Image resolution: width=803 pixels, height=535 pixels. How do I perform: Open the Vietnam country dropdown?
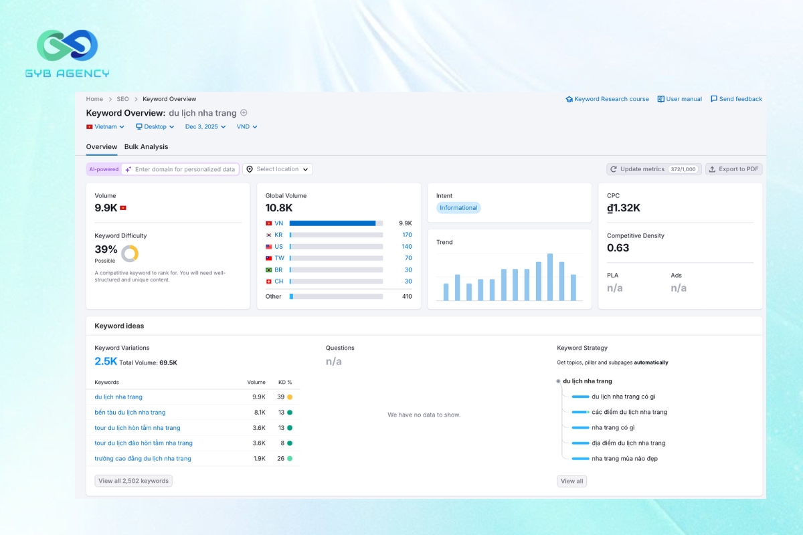coord(106,126)
